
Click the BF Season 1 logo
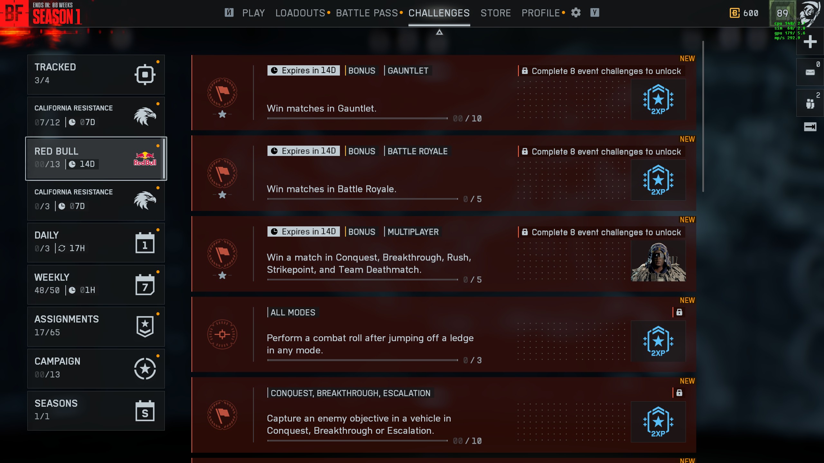[x=41, y=14]
